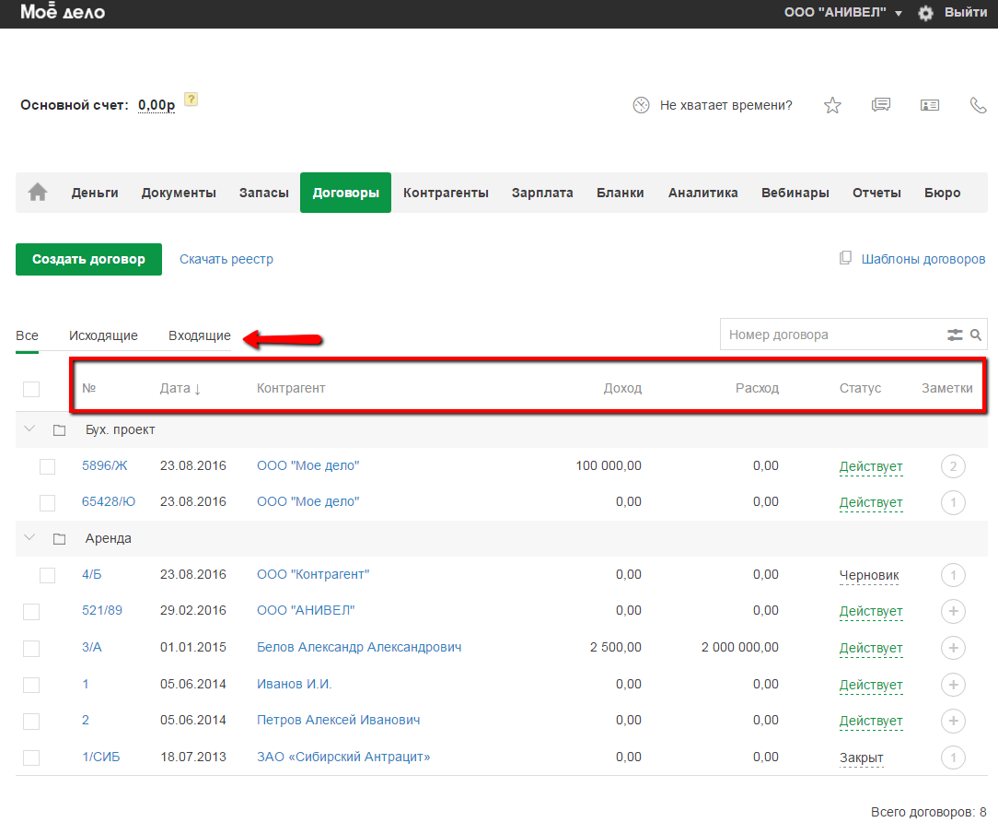Open the chat messages icon
The image size is (998, 834).
pyautogui.click(x=881, y=105)
